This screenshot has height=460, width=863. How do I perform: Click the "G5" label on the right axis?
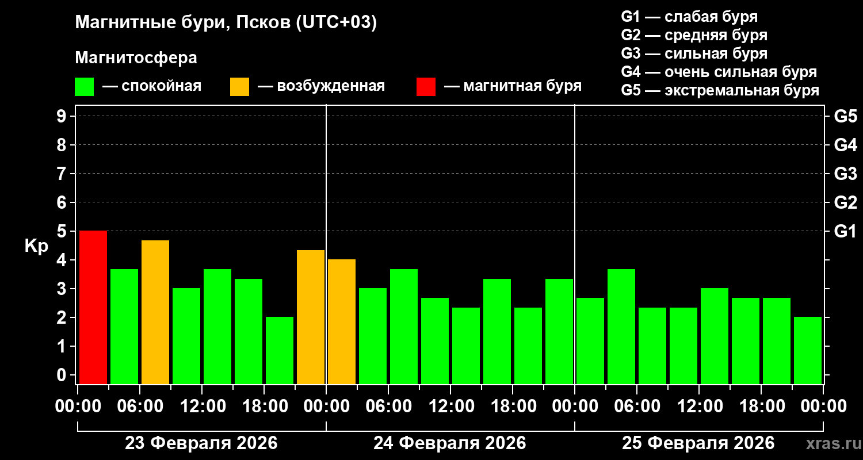tap(846, 116)
